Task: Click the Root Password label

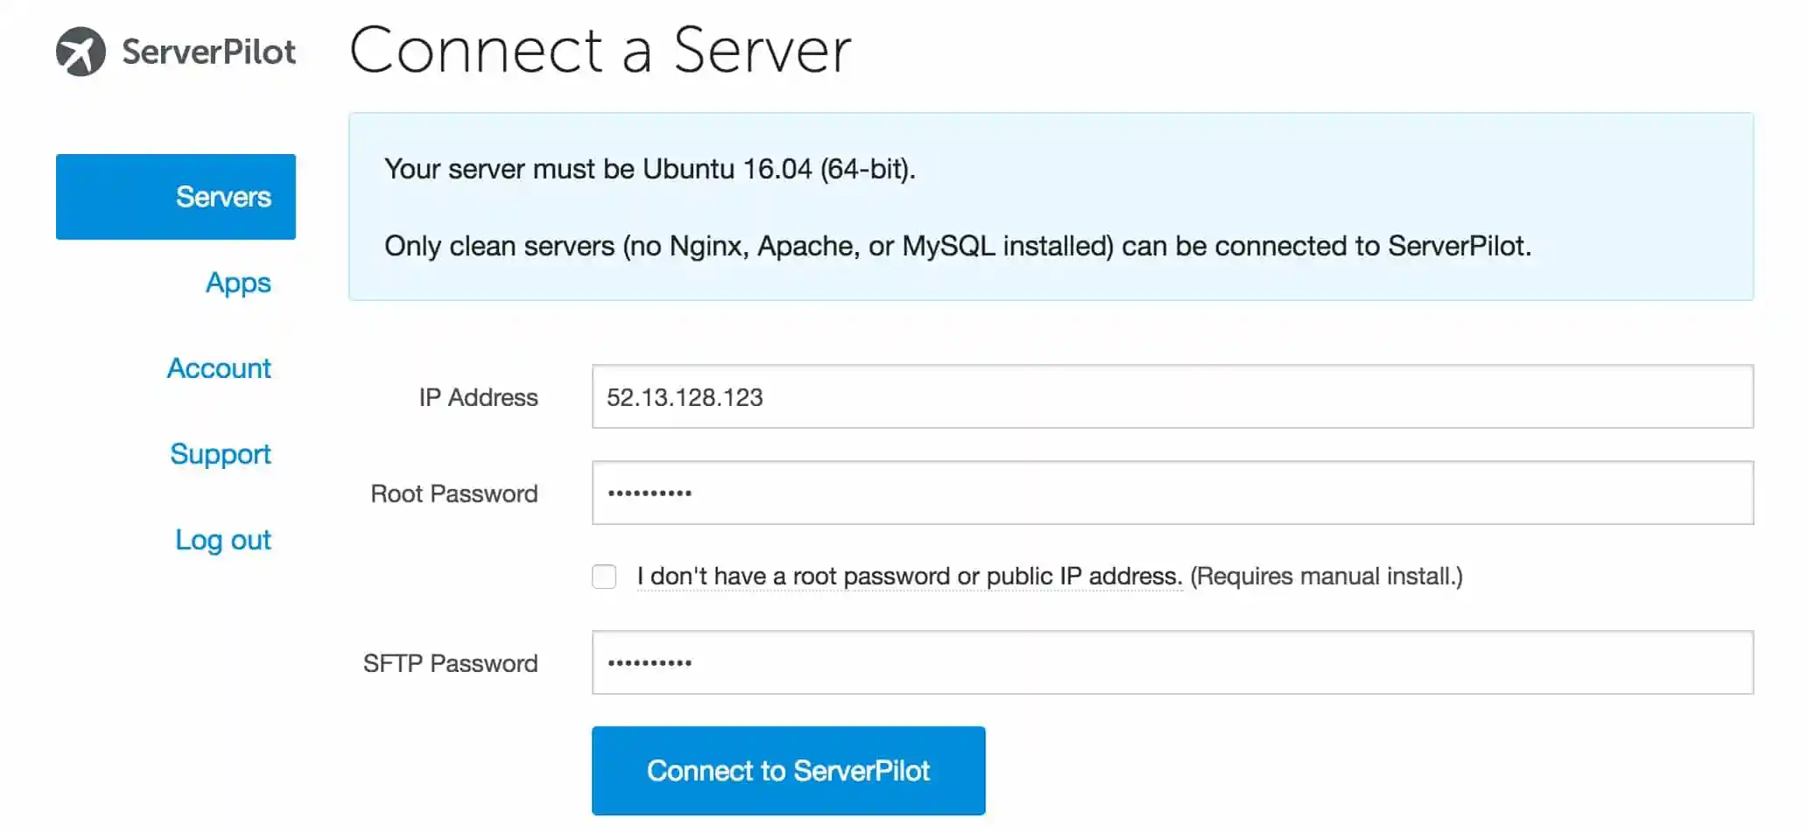Action: 454,493
